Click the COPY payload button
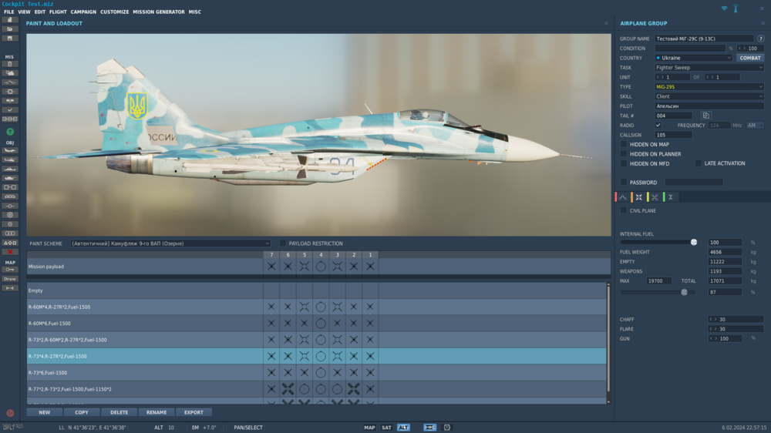The height and width of the screenshot is (433, 771). [82, 412]
